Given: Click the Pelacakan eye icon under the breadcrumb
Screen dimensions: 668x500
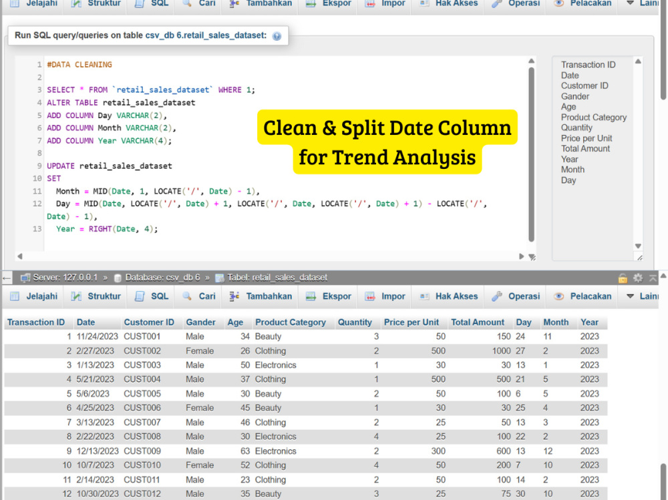Looking at the screenshot, I should [x=558, y=296].
